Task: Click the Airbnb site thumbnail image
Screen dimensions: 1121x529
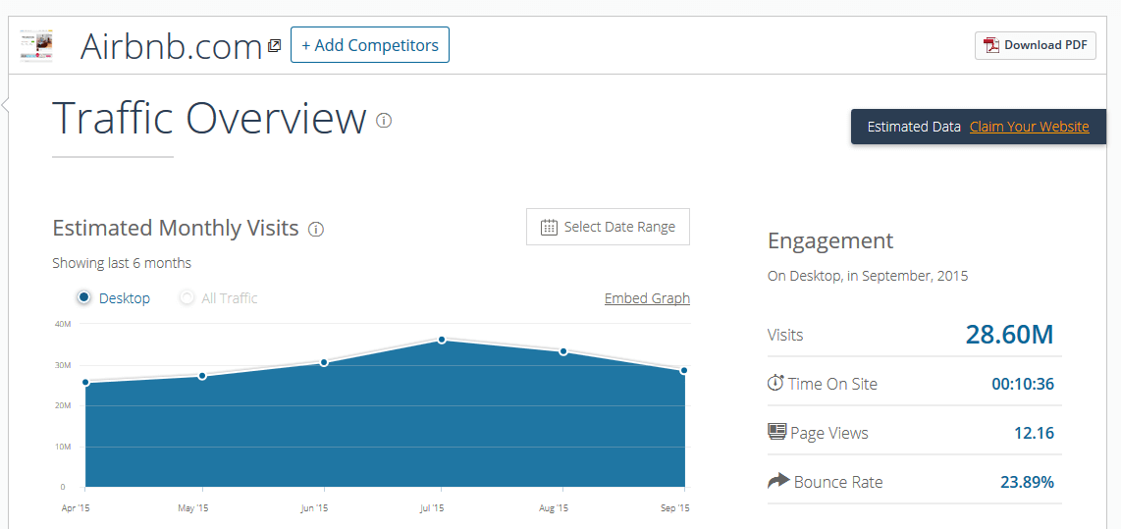Action: 35,46
